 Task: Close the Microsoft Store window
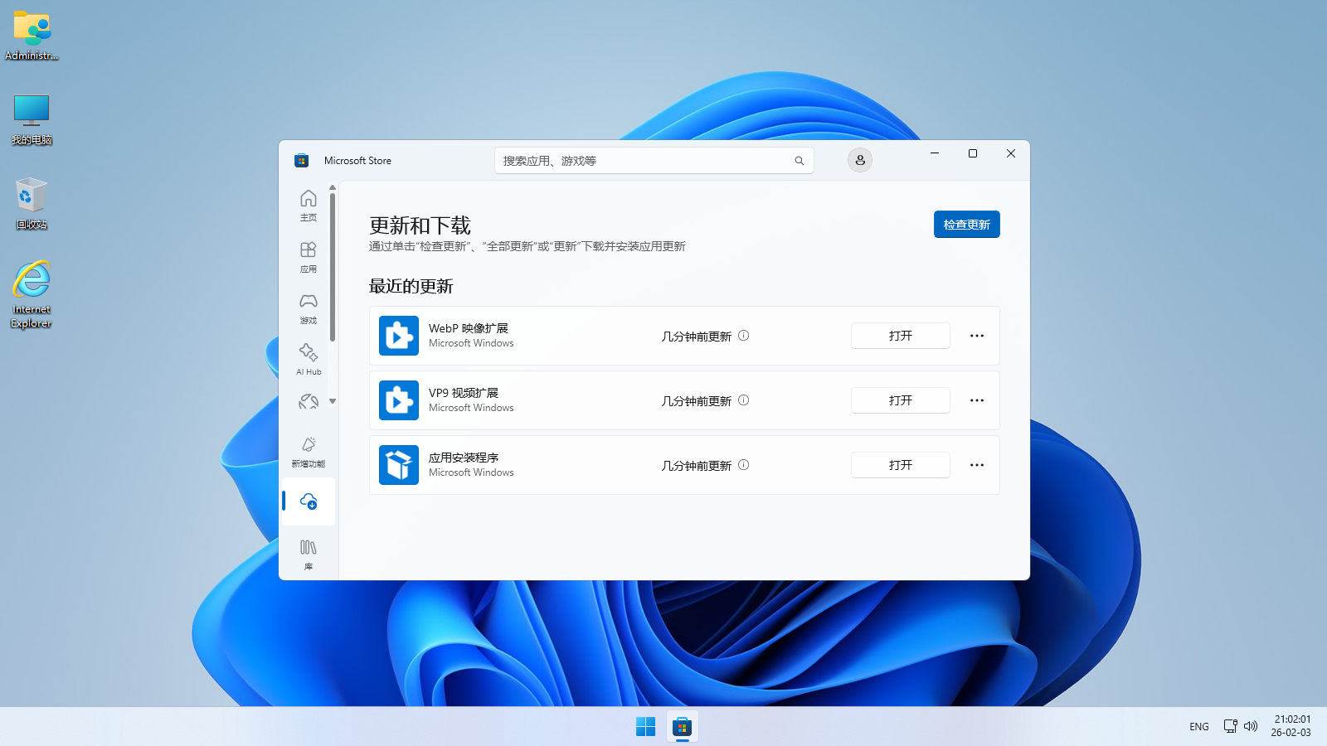pyautogui.click(x=1011, y=153)
